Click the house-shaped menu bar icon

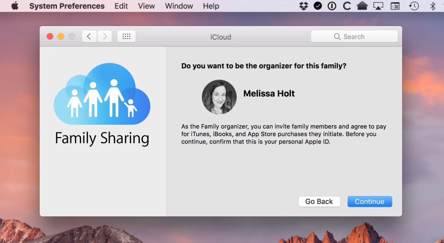pos(362,6)
